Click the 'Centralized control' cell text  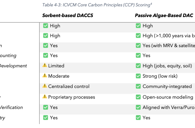point(69,86)
